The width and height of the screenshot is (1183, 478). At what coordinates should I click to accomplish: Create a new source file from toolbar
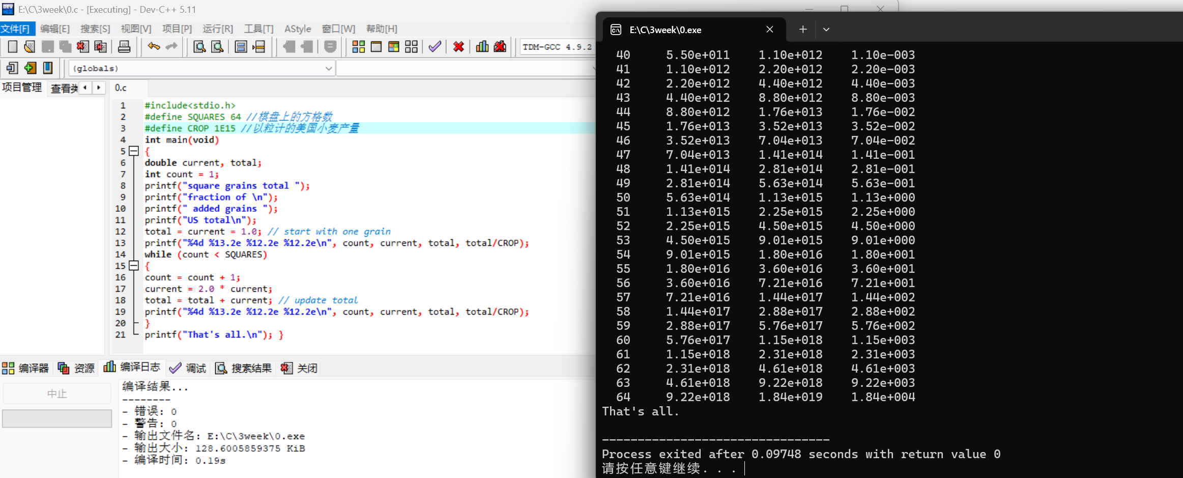12,47
